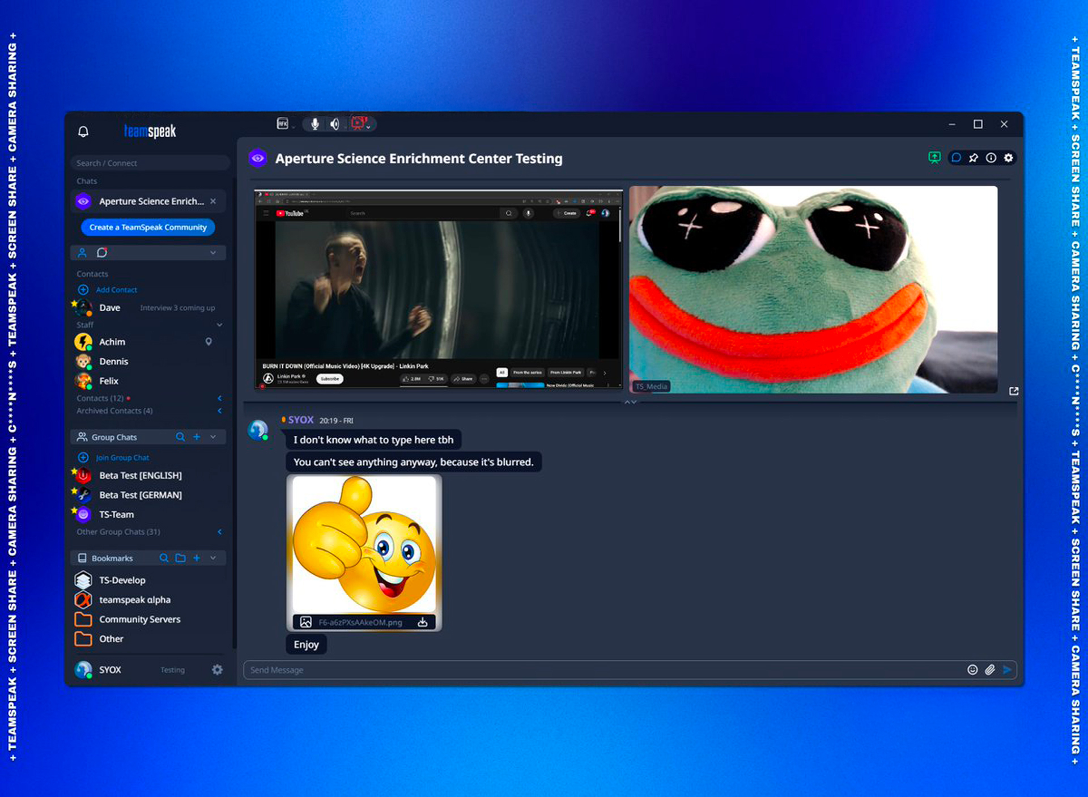The image size is (1088, 797).
Task: Attach a file to the message
Action: pyautogui.click(x=991, y=669)
